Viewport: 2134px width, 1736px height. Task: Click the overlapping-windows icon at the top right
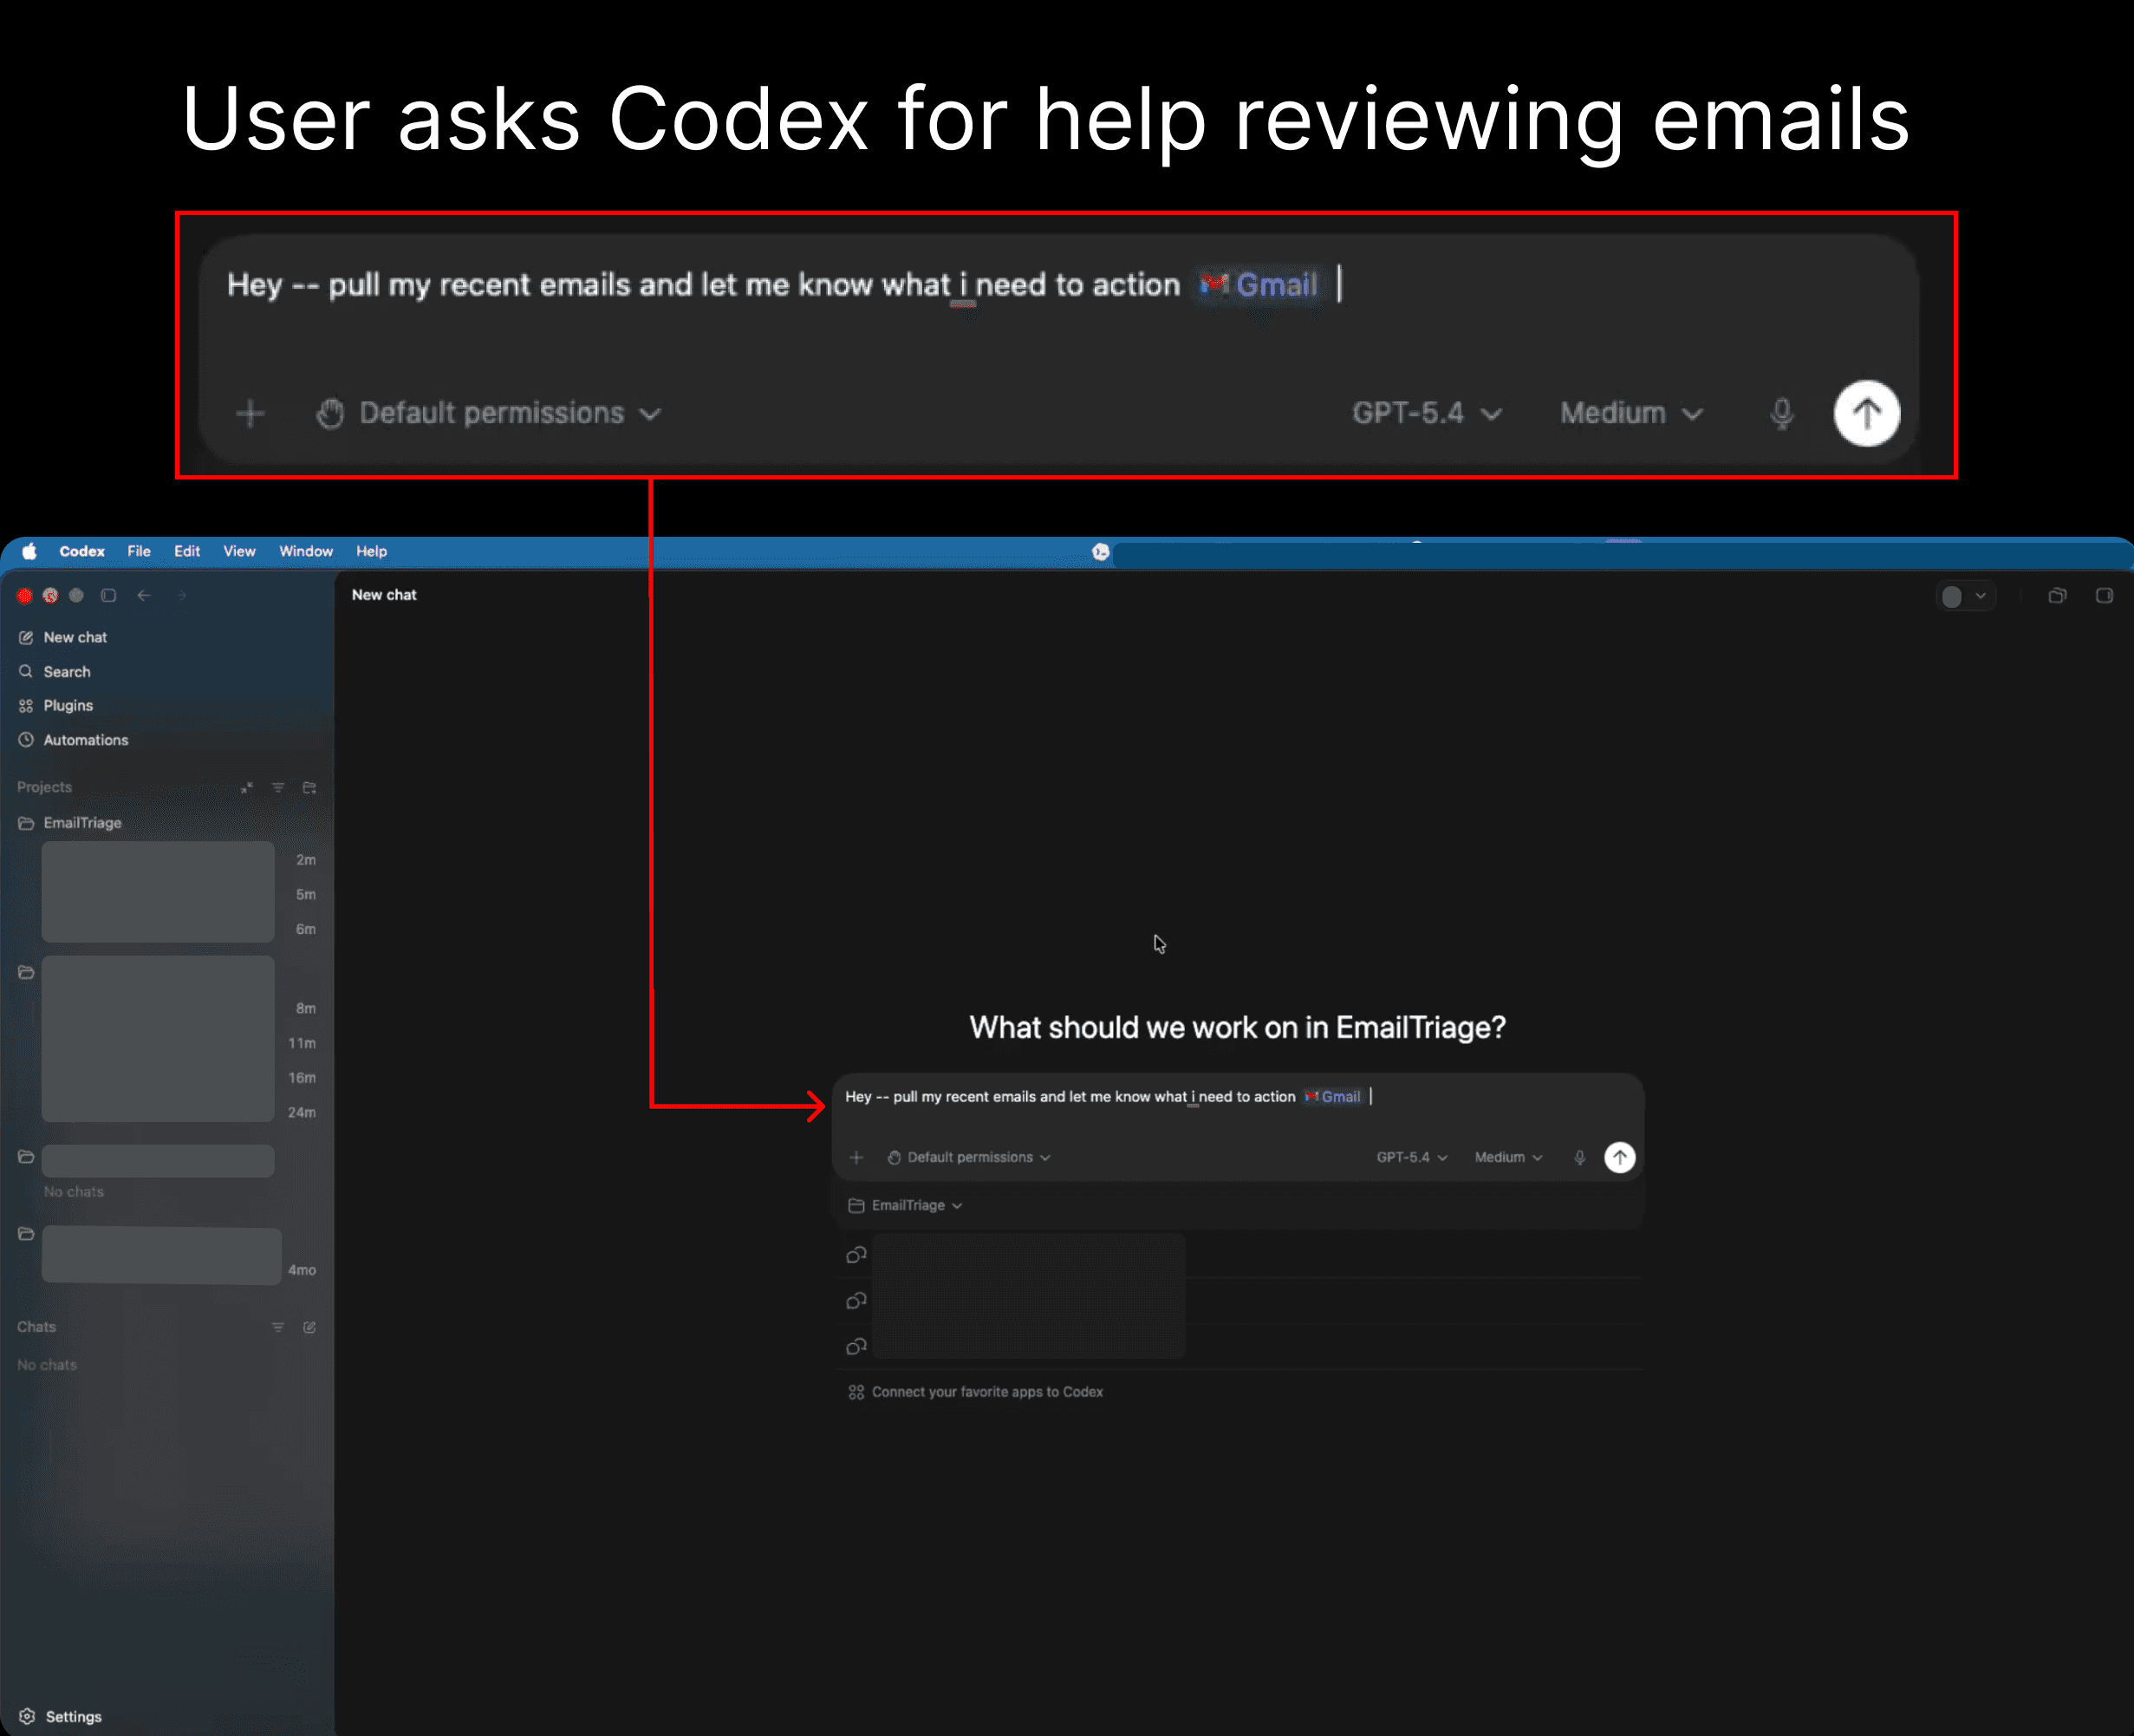point(2057,596)
